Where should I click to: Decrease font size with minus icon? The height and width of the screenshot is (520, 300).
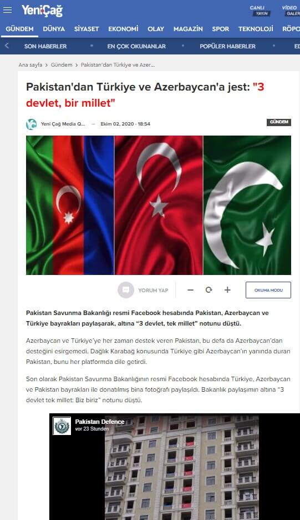click(190, 290)
